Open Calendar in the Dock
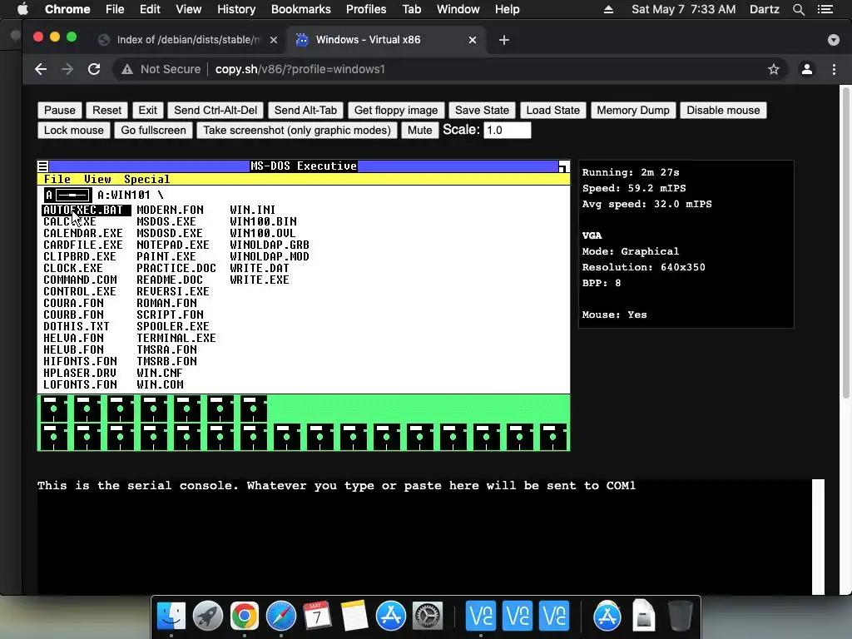Screen dimensions: 852x639 click(317, 616)
